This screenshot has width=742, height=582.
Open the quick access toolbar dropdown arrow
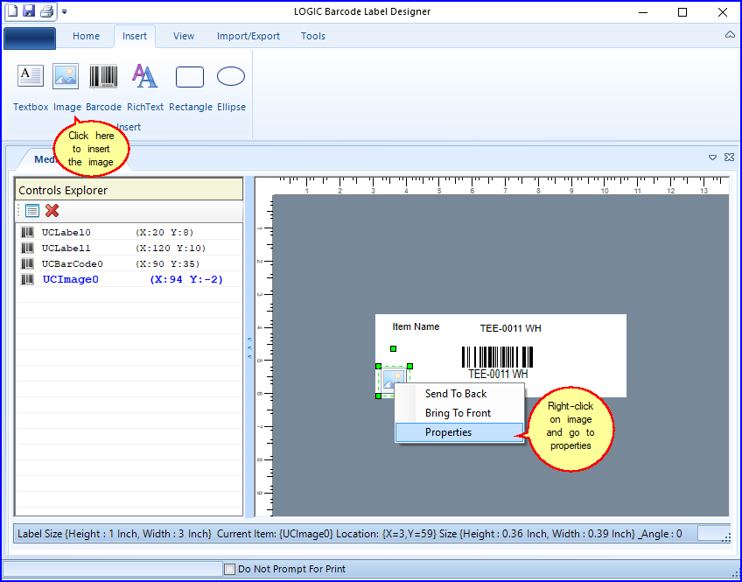coord(65,11)
